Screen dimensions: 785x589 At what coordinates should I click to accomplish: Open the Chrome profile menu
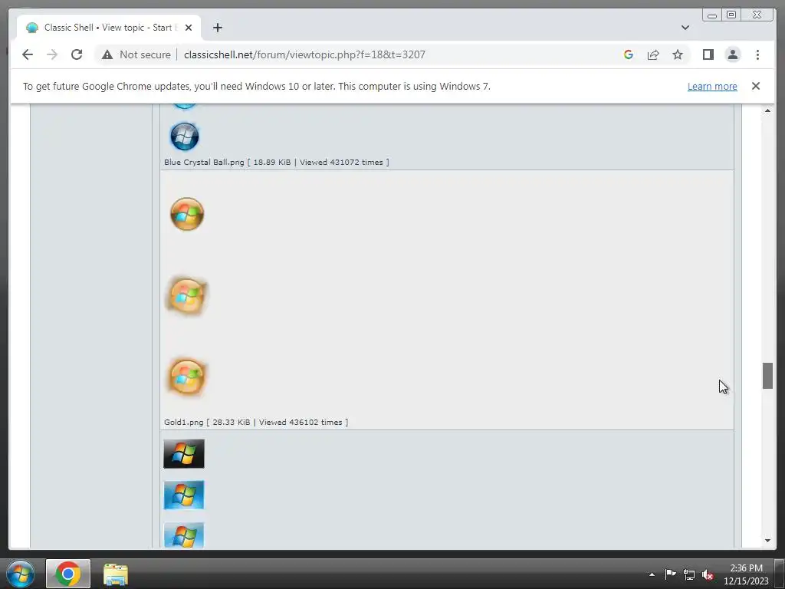pyautogui.click(x=732, y=54)
